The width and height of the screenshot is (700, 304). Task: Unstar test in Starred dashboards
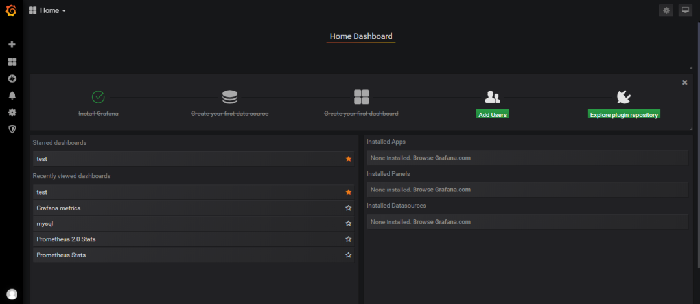[x=348, y=158]
